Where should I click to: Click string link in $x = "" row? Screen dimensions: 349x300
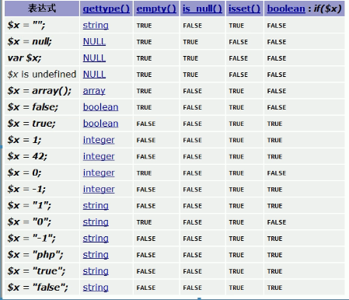pos(96,25)
